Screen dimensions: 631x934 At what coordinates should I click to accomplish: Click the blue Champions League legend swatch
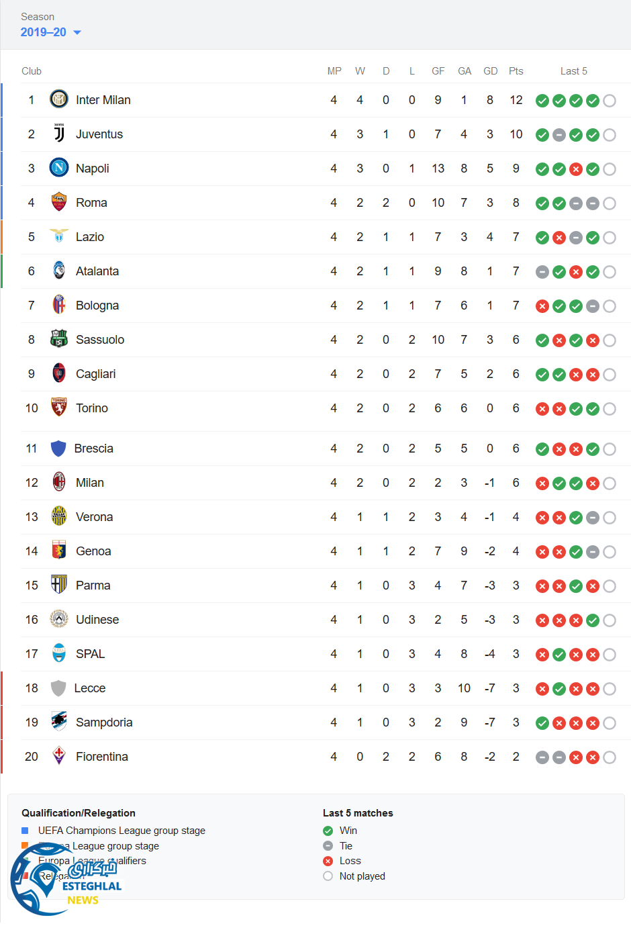click(x=26, y=831)
